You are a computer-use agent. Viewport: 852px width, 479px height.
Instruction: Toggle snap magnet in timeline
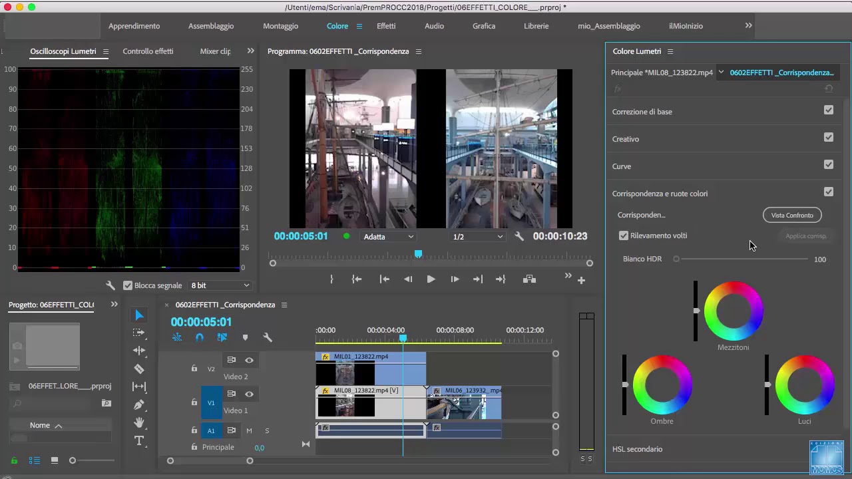199,337
